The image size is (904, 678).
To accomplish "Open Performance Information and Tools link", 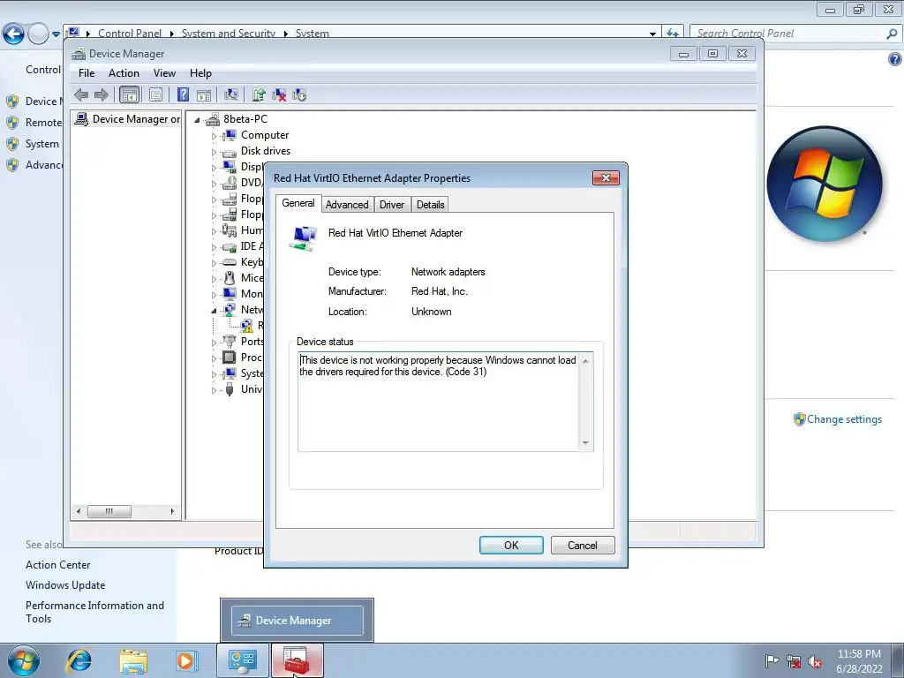I will coord(94,612).
